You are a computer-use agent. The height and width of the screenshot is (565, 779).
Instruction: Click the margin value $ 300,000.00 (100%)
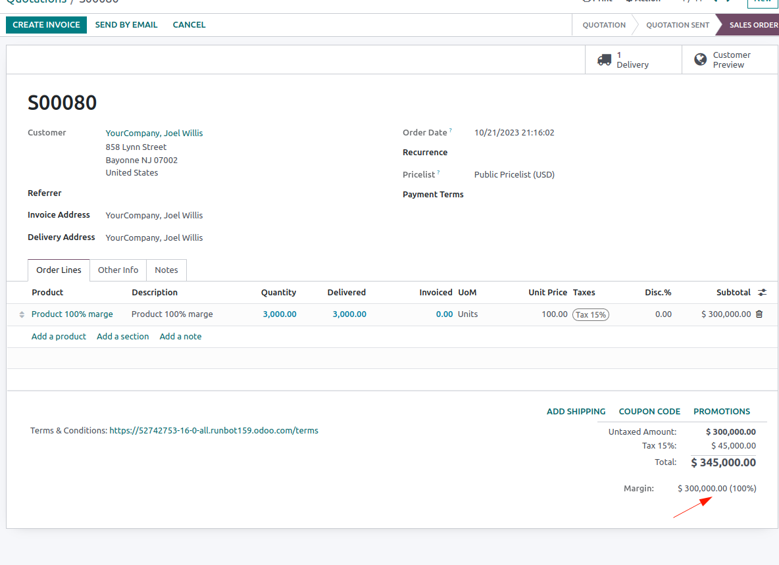[717, 489]
